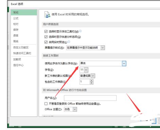This screenshot has width=160, height=130.
Task: Click the Microsoft Office 个性化设置 heading
Action: click(65, 90)
